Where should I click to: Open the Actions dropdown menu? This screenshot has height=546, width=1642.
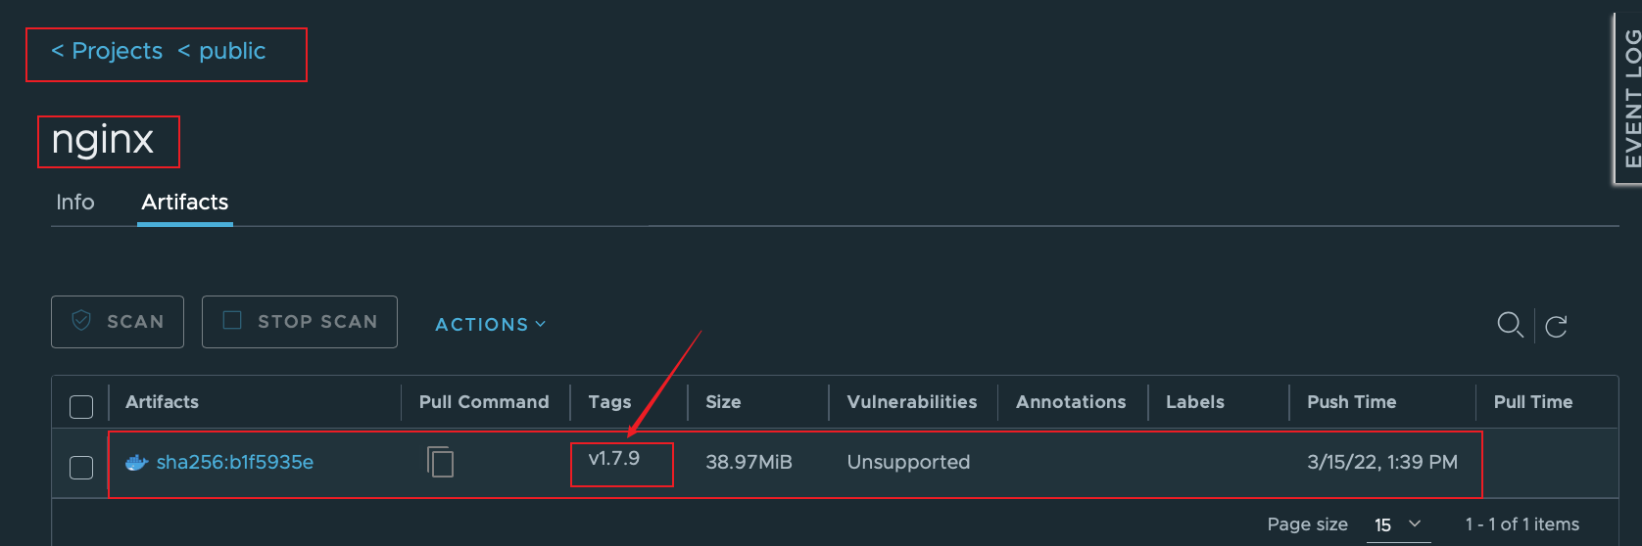coord(490,324)
